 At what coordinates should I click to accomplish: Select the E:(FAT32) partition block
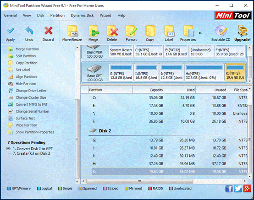click(x=176, y=52)
